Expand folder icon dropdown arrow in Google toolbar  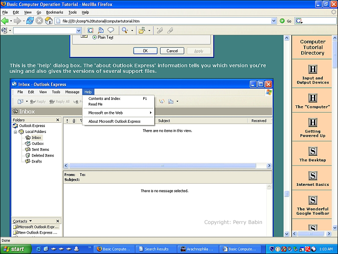[x=149, y=30]
